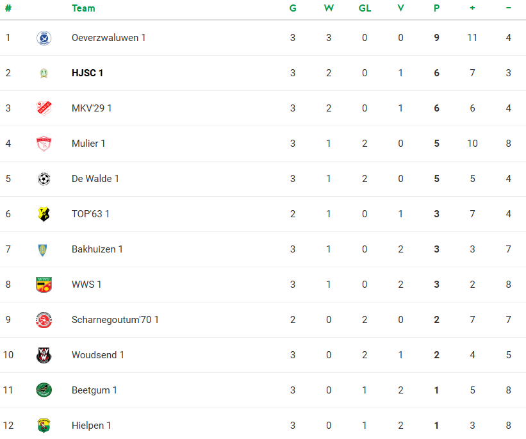Click the Scharnegoutum'70 1 club logo
Screen dimensions: 526x439
coord(44,320)
